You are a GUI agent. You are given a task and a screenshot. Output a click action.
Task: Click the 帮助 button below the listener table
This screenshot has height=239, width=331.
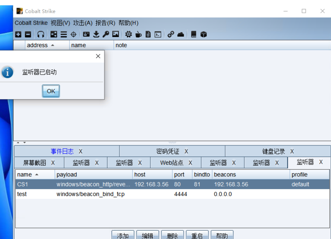222,235
